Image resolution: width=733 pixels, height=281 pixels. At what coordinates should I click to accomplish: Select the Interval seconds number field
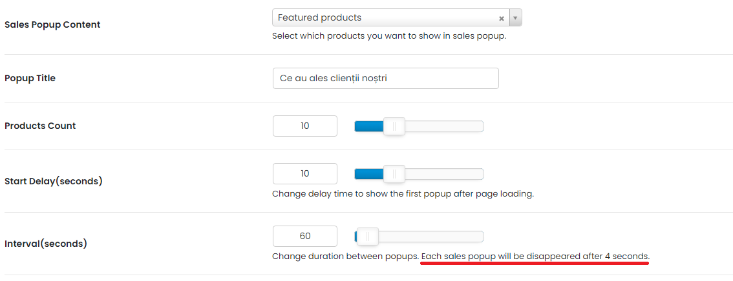305,237
